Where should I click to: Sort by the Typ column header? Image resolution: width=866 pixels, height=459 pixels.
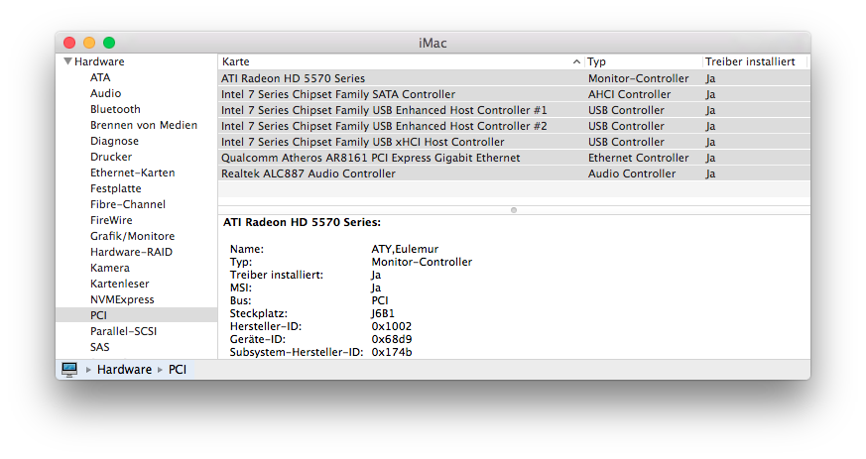tap(642, 61)
